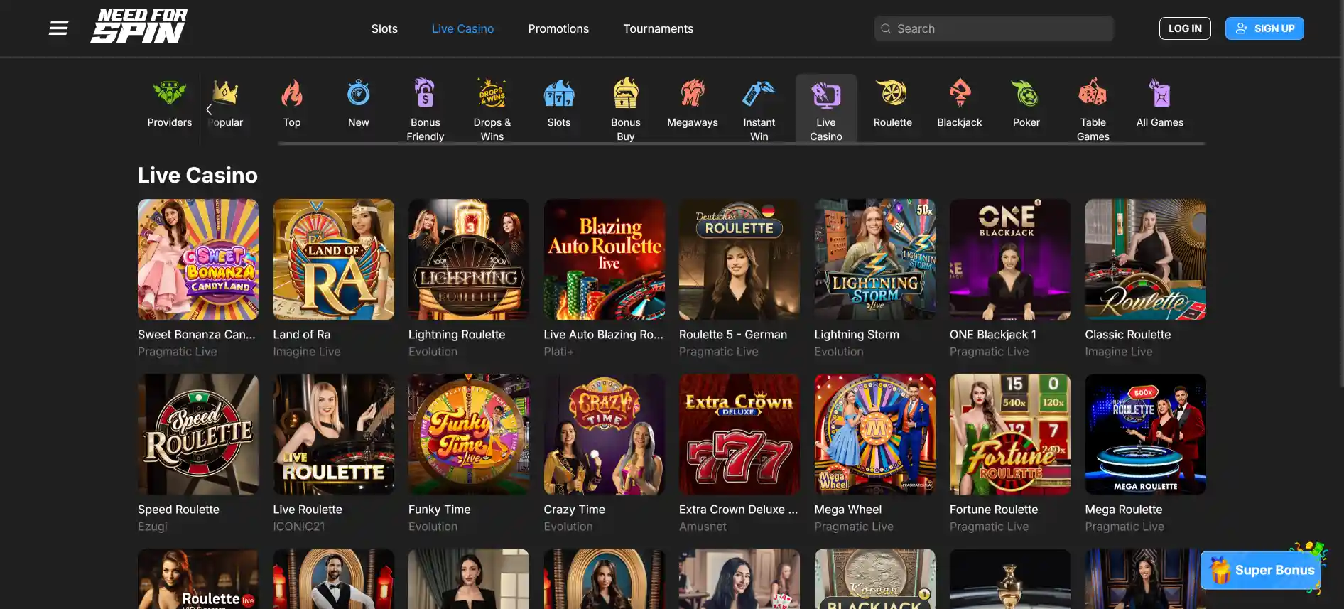Open Sweet Bonanza Candyland game thumbnail

click(x=198, y=259)
